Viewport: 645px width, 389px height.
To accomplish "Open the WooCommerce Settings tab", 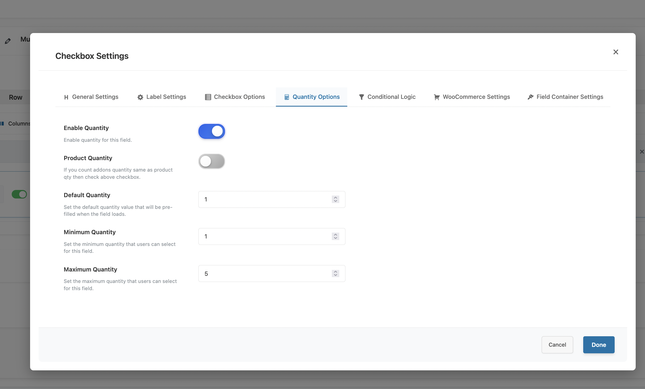I will [476, 97].
